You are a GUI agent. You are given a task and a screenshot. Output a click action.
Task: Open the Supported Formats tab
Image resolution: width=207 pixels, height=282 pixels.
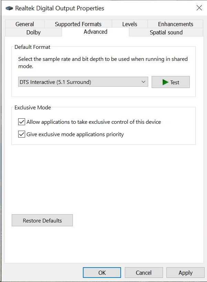(x=78, y=24)
